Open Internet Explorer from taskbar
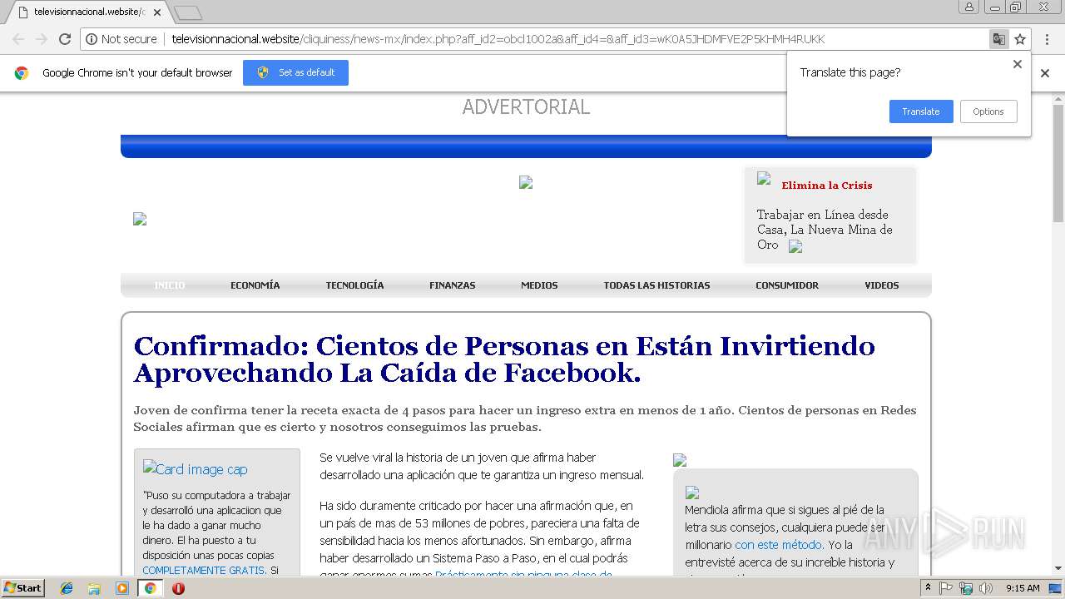 tap(67, 588)
